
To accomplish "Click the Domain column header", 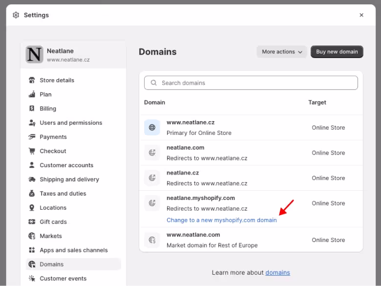I will pos(154,102).
